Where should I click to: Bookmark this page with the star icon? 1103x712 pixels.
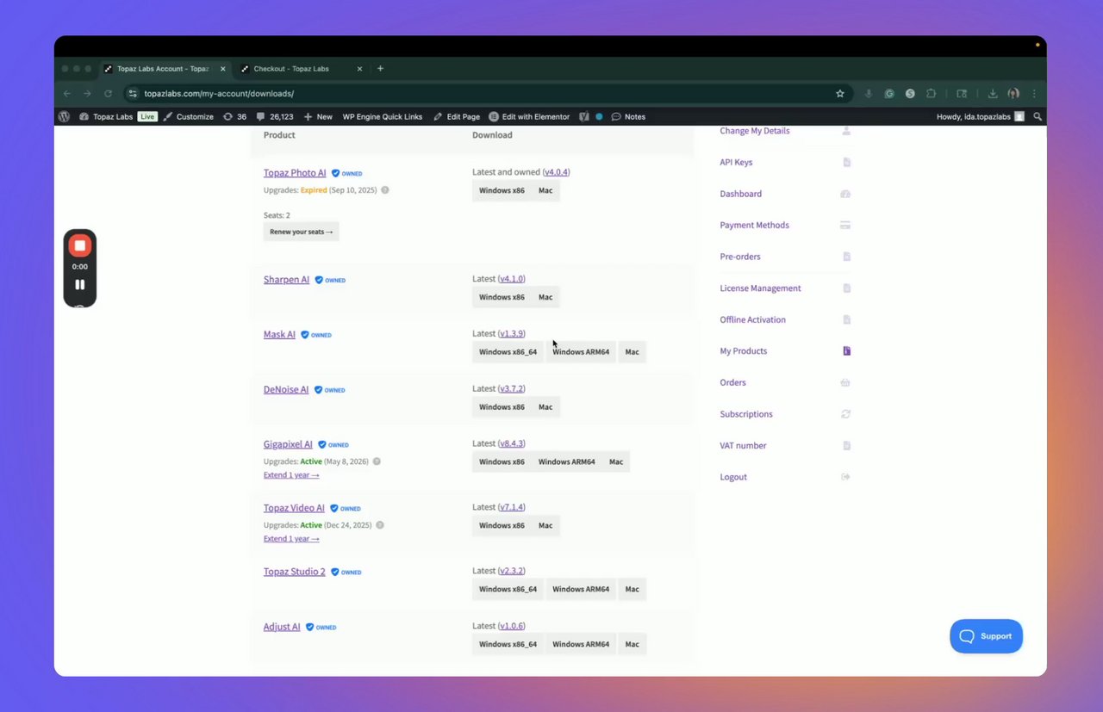pos(840,93)
